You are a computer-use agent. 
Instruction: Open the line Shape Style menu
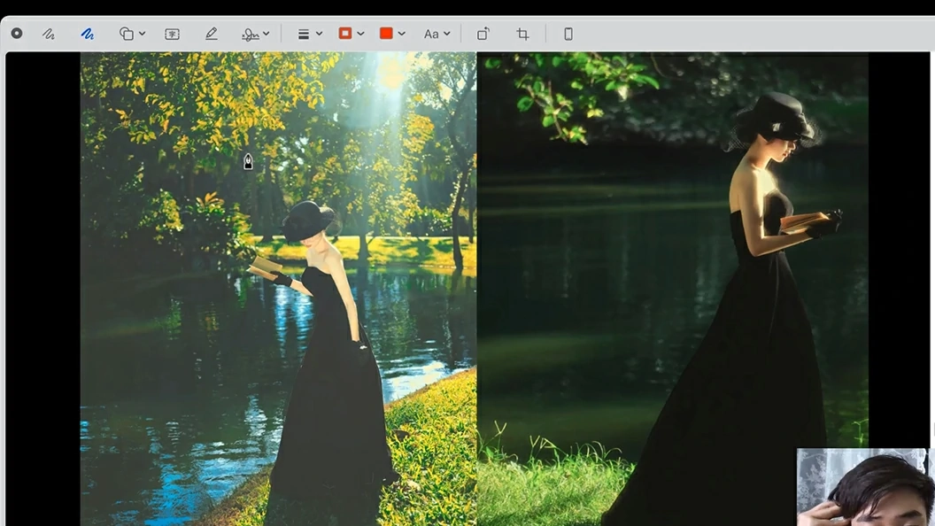pyautogui.click(x=304, y=34)
